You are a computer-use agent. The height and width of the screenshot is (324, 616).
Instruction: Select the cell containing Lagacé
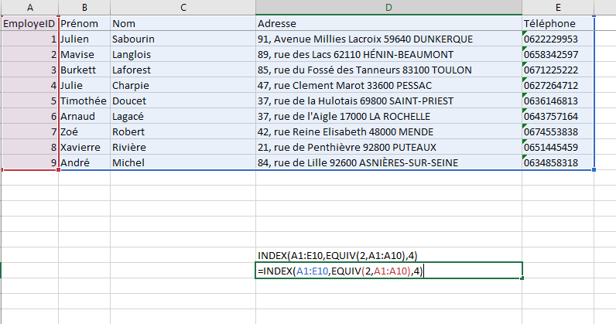(183, 116)
